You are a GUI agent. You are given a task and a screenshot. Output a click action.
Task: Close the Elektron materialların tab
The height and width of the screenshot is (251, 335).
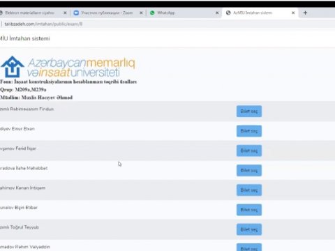(x=65, y=13)
